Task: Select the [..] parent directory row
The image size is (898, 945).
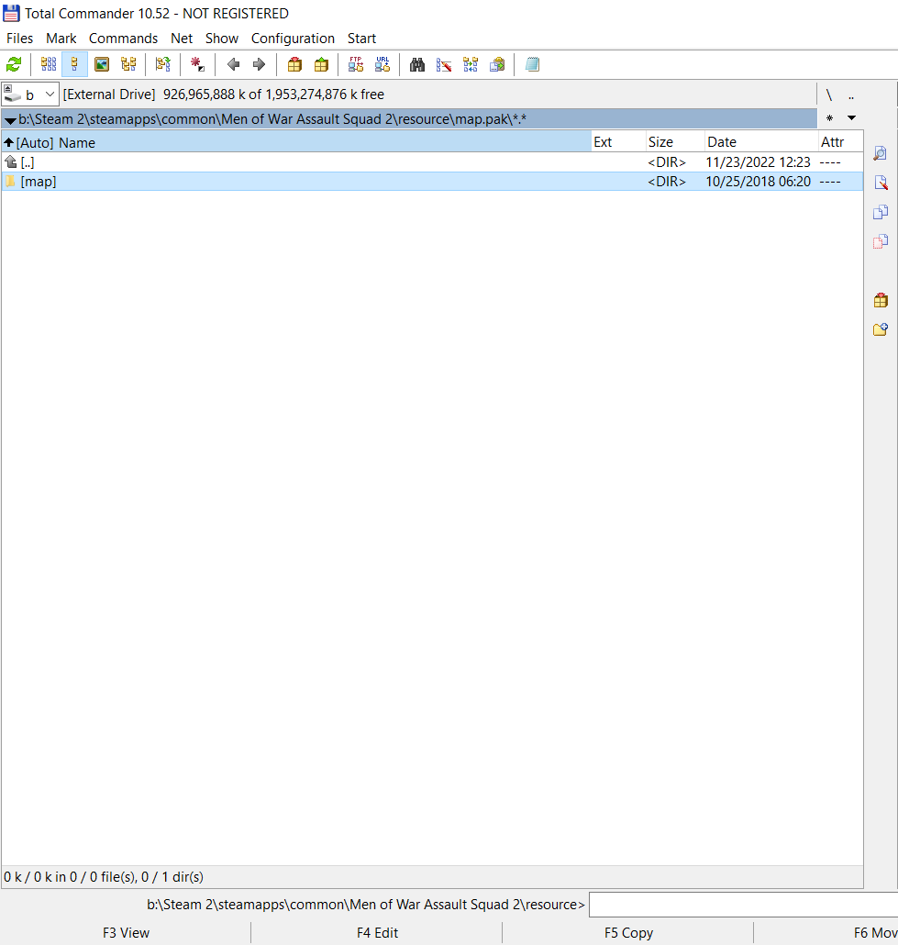Action: click(x=432, y=162)
